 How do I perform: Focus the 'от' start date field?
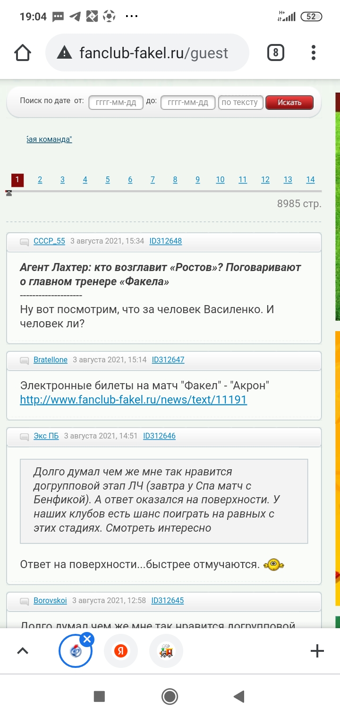coord(116,102)
